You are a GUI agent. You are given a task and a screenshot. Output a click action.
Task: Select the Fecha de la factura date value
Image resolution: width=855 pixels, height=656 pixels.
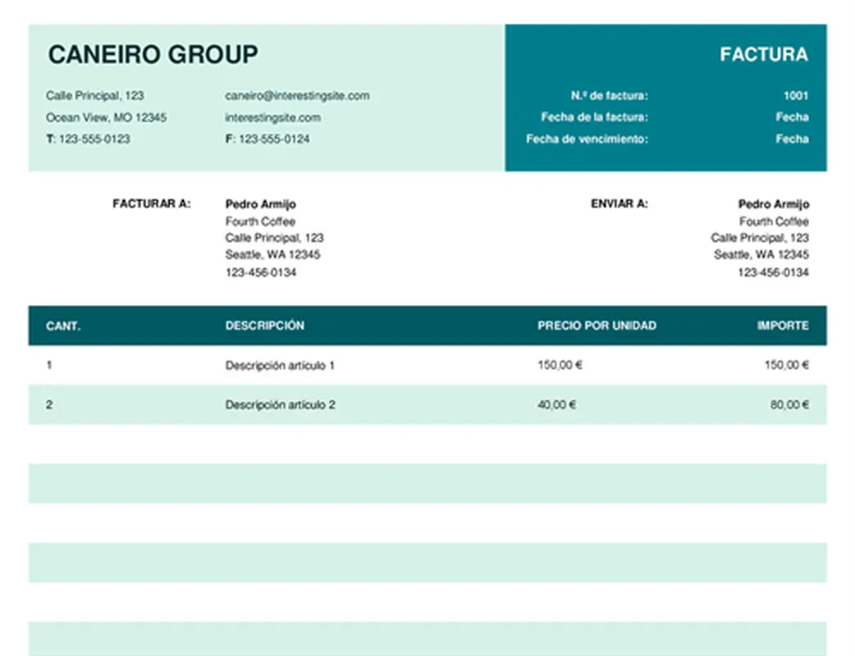792,117
